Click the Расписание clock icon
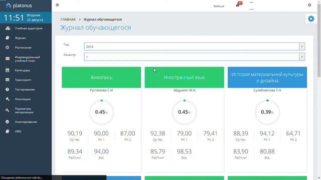Screen dimensions: 321x180 (8, 47)
